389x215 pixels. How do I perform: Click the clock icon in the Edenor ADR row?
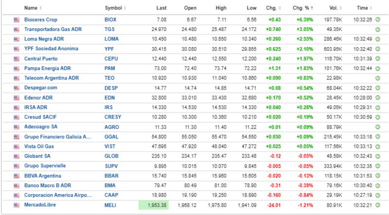[x=377, y=98]
